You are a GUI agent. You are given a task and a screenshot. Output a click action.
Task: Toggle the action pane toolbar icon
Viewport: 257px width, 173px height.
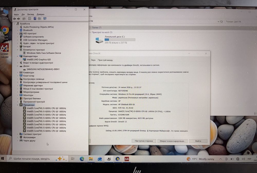pyautogui.click(x=39, y=19)
